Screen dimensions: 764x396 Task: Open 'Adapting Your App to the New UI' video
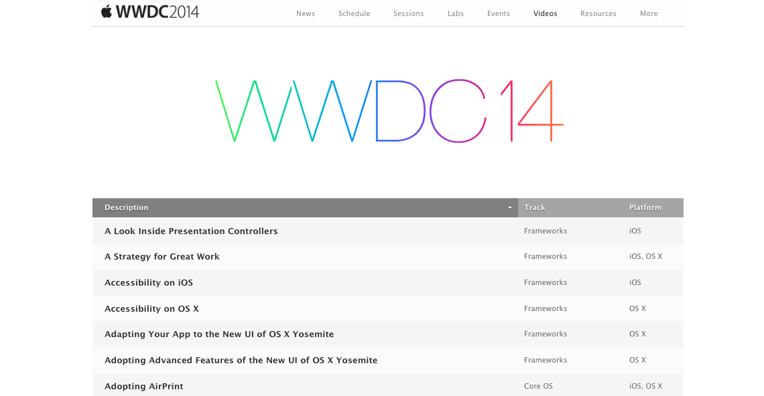click(219, 334)
